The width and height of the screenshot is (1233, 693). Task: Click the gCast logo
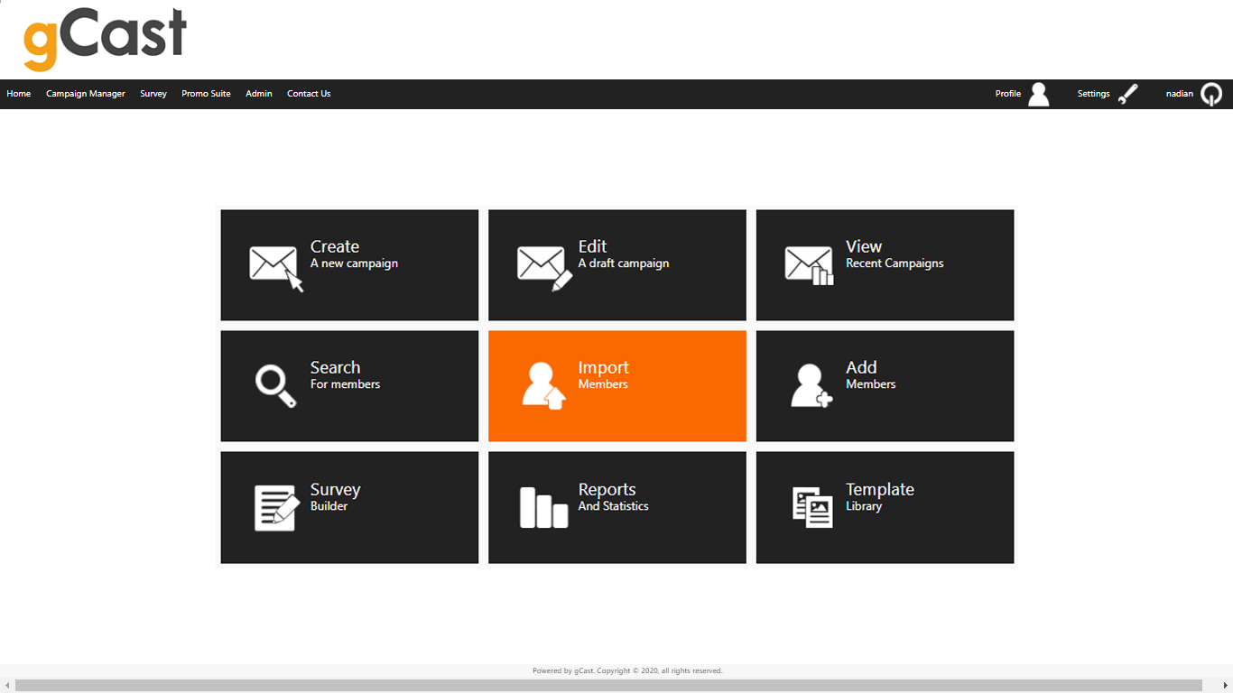coord(104,38)
